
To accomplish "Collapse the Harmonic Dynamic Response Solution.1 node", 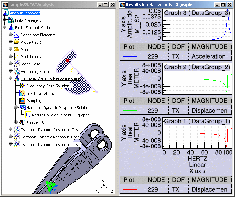I will (16, 107).
